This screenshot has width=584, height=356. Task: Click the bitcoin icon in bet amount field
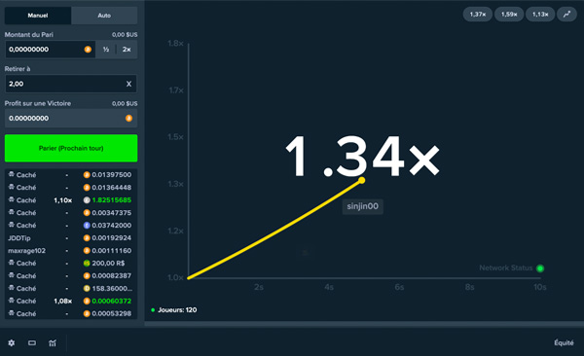click(88, 50)
